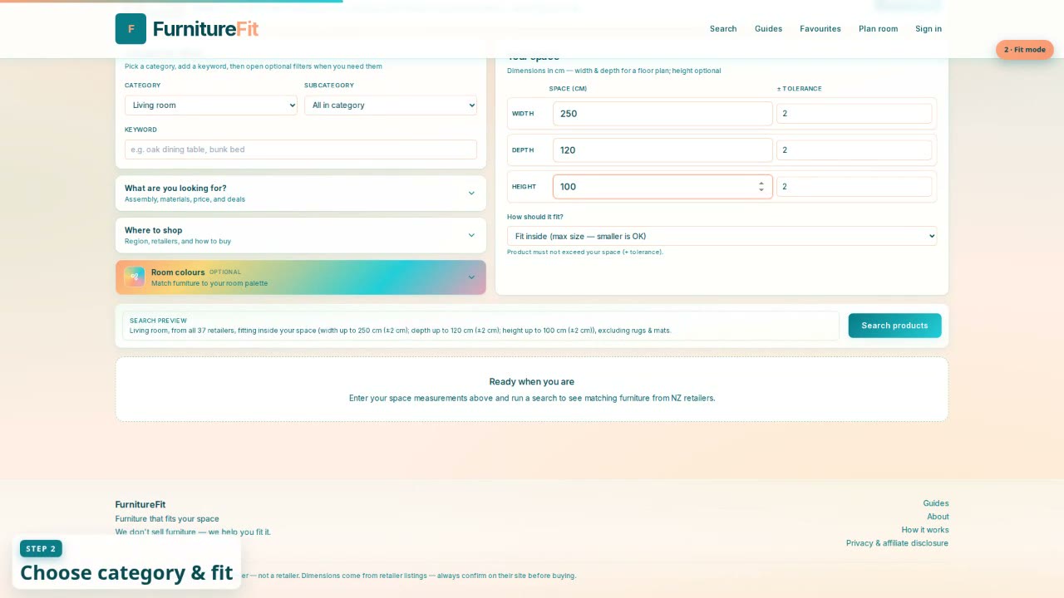Screen dimensions: 1064x598
Task: Open the Subcategory dropdown All in category
Action: [391, 105]
